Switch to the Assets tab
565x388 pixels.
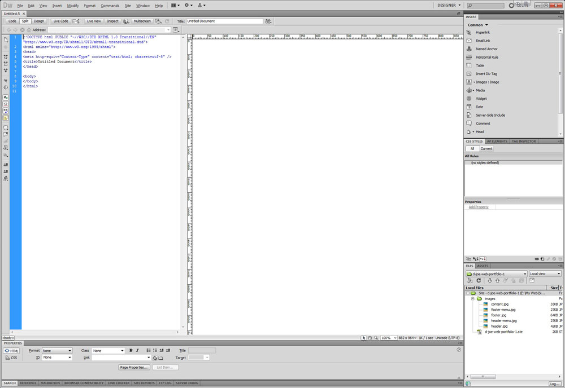click(x=483, y=266)
